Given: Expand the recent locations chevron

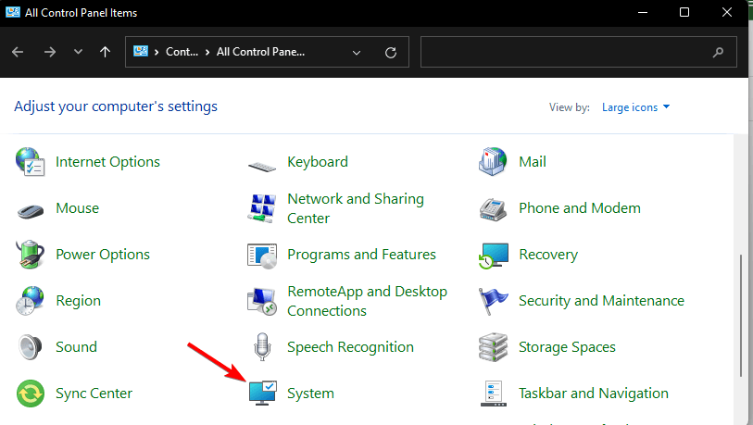Looking at the screenshot, I should coord(79,53).
